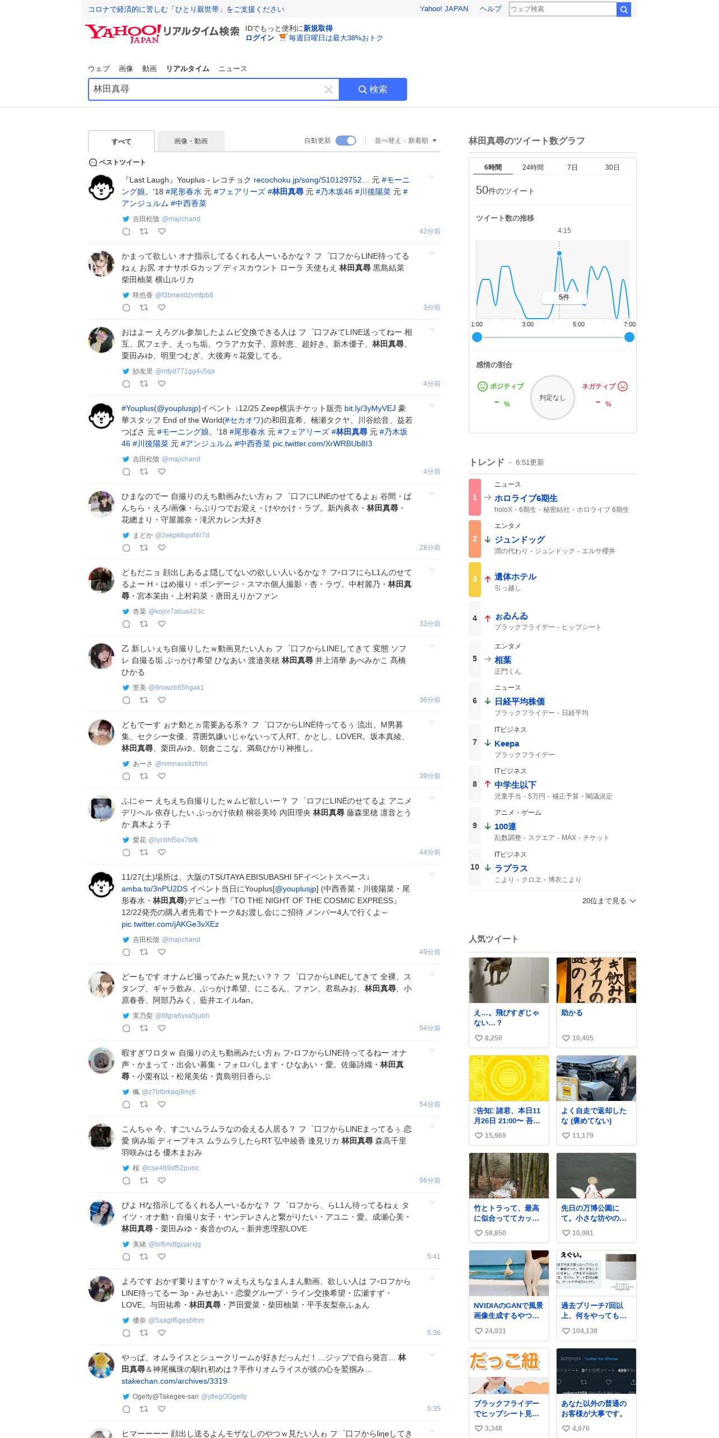Image resolution: width=719 pixels, height=1438 pixels.
Task: Expand trends with 20位まで見る
Action: pos(609,901)
